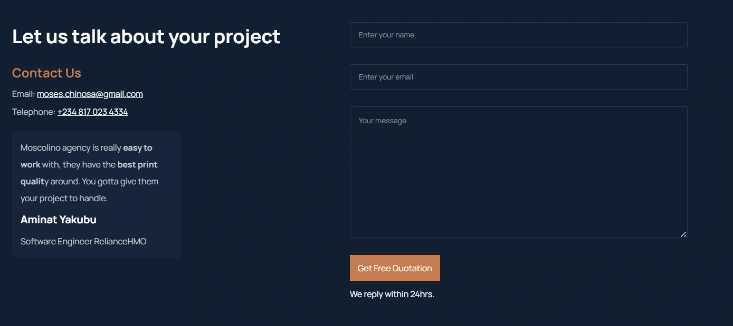Viewport: 733px width, 326px height.
Task: Click the 'We reply within 24hrs.' note
Action: (392, 294)
